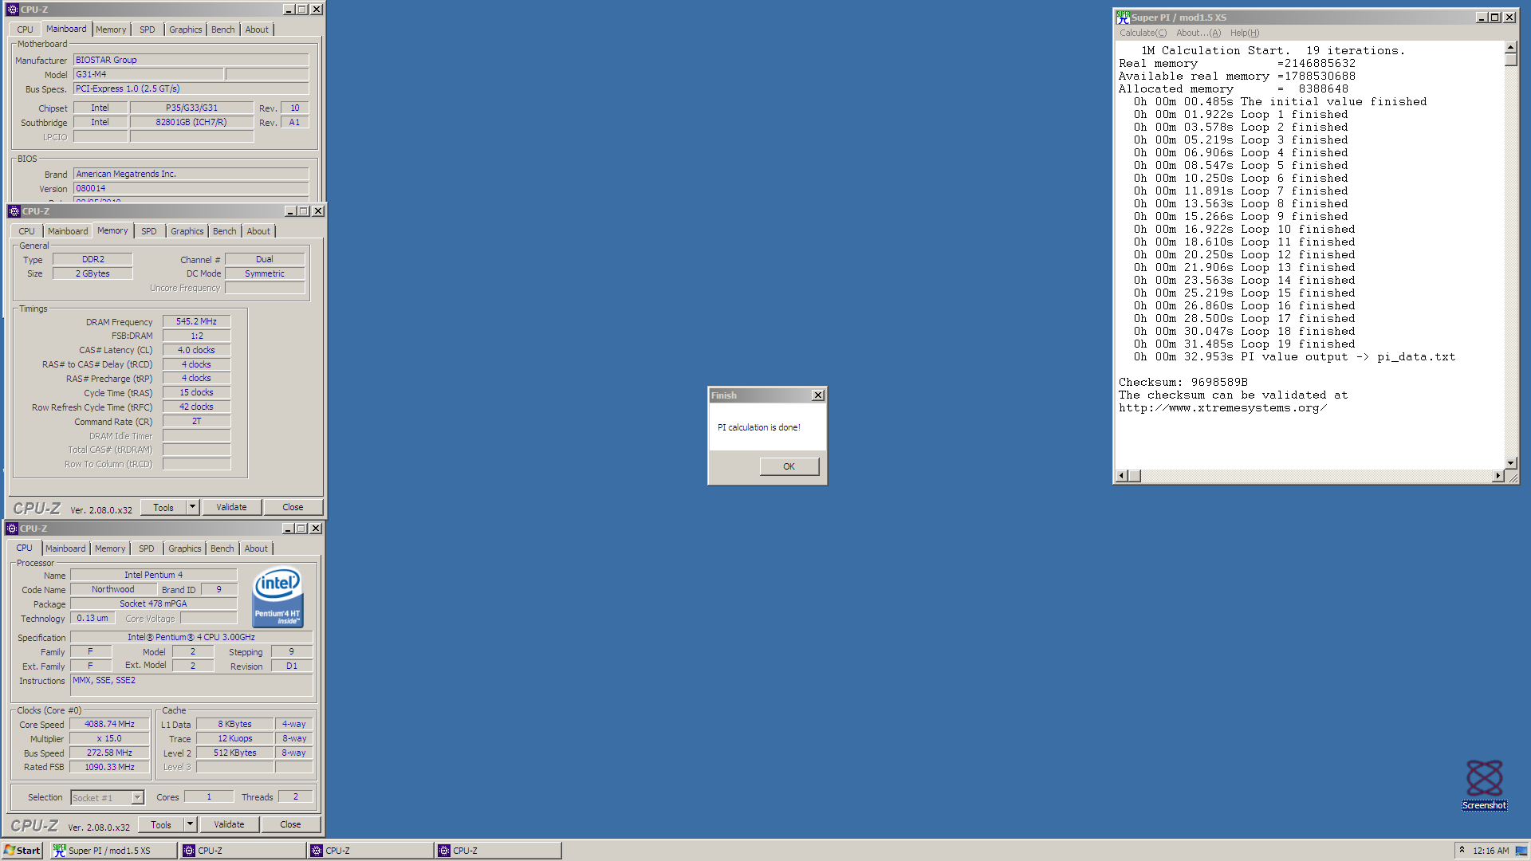Click the CPU-Z icon in the Memory window title bar
The image size is (1531, 861).
coord(14,211)
